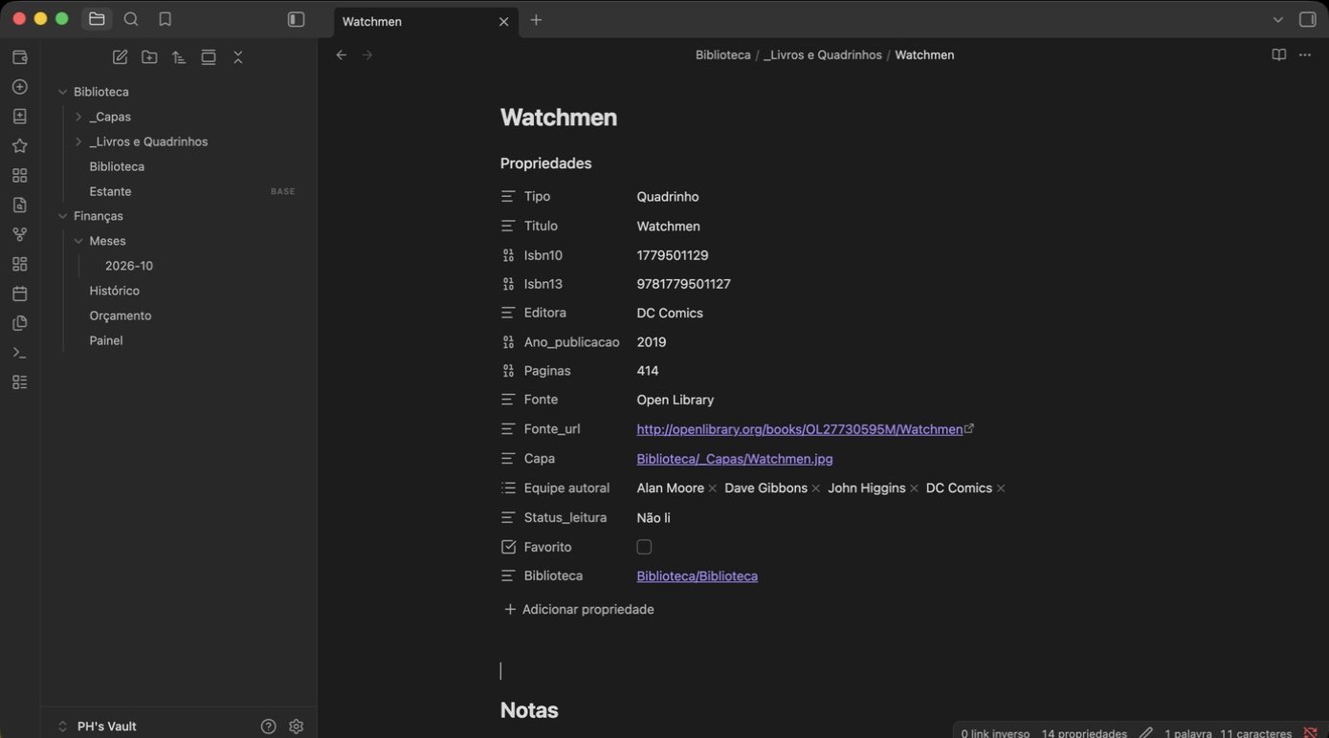Open the search pane via magnifier icon

pos(131,19)
